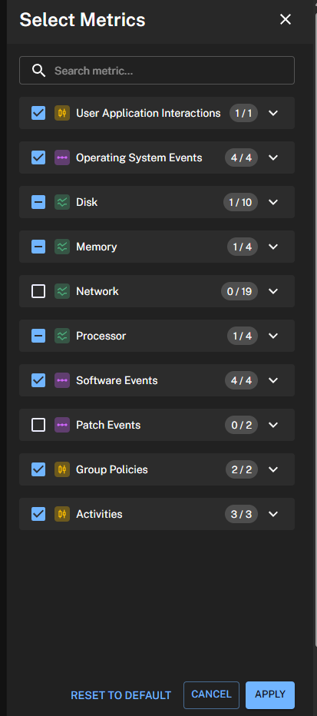Expand the Processor category chevron
The image size is (317, 716).
(273, 336)
